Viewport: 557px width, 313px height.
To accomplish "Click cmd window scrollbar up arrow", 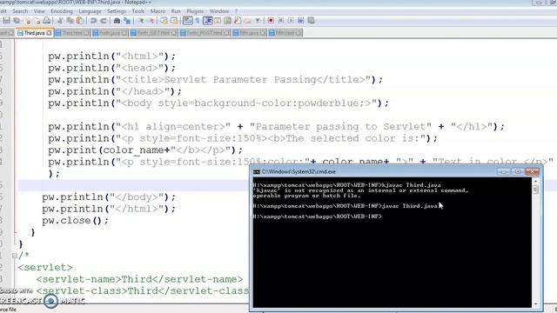I will tap(535, 181).
